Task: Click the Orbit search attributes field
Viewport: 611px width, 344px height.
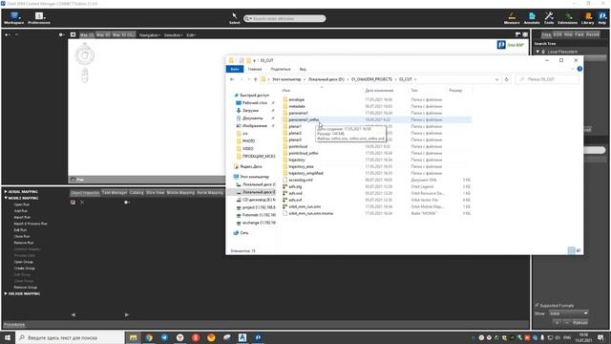Action: click(x=284, y=18)
